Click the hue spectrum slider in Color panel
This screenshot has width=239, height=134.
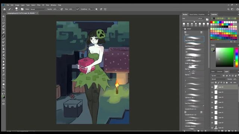click(236, 57)
